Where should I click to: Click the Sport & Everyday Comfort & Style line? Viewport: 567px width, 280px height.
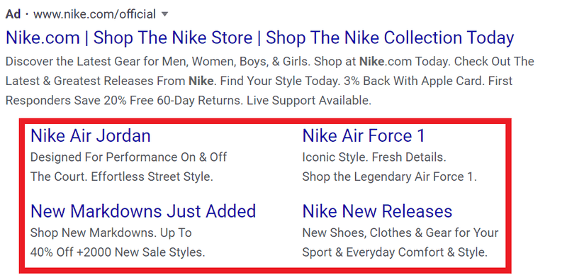pyautogui.click(x=395, y=252)
